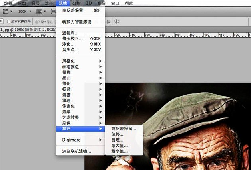The image size is (251, 170).
Task: Click the 1.jpg document tab
Action: coord(28,30)
